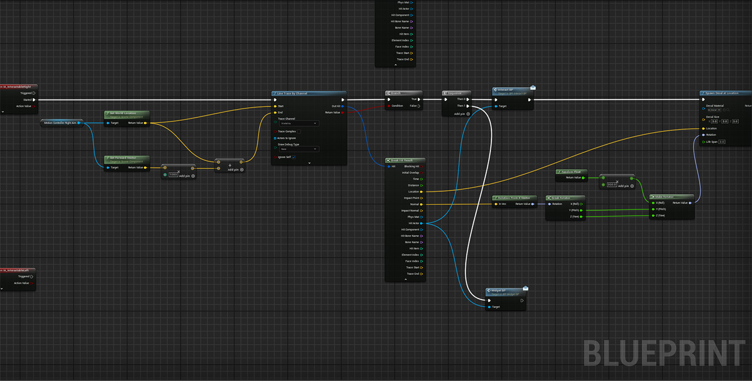This screenshot has height=381, width=752.
Task: Select the Line Trace By Channel node title
Action: (x=292, y=93)
